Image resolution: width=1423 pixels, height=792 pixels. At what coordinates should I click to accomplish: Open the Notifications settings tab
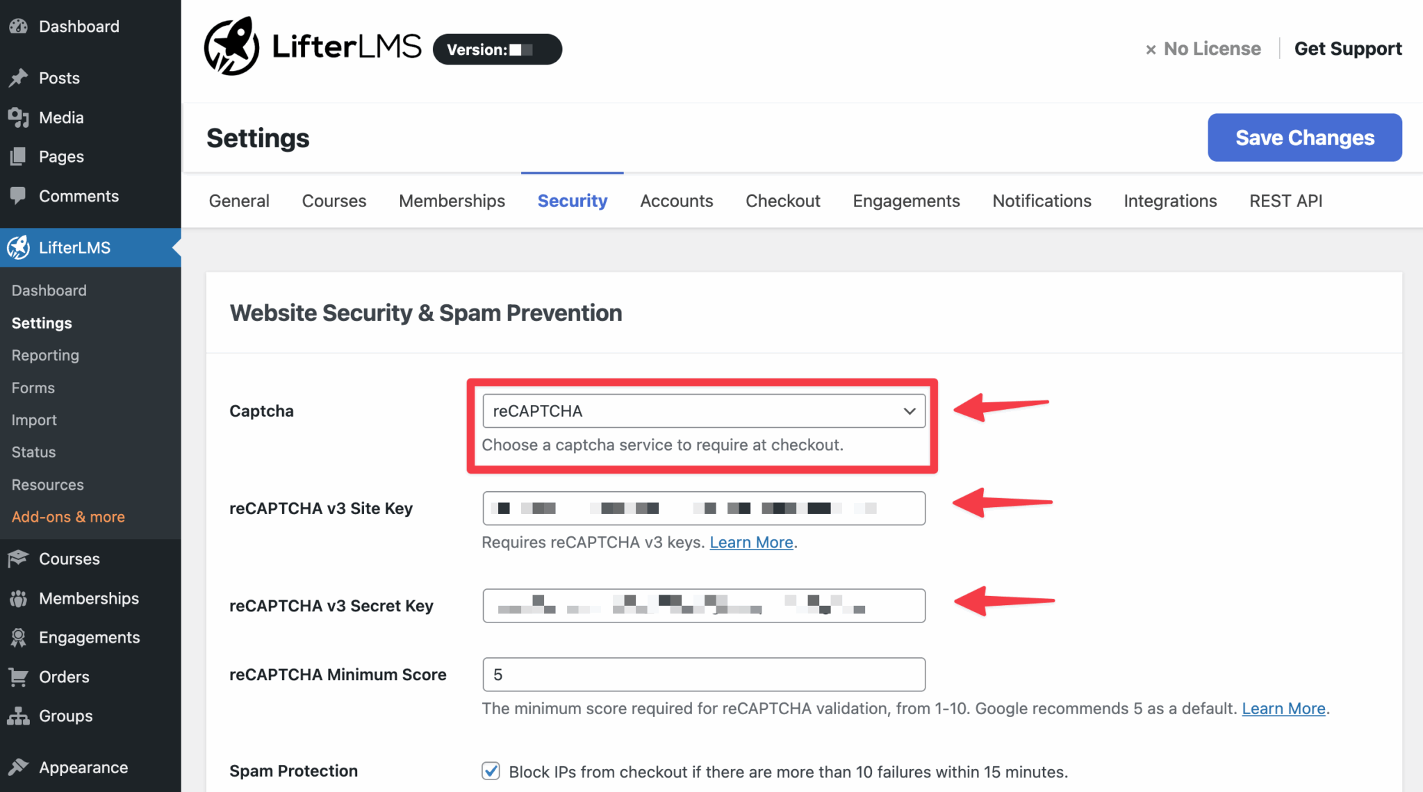point(1041,201)
